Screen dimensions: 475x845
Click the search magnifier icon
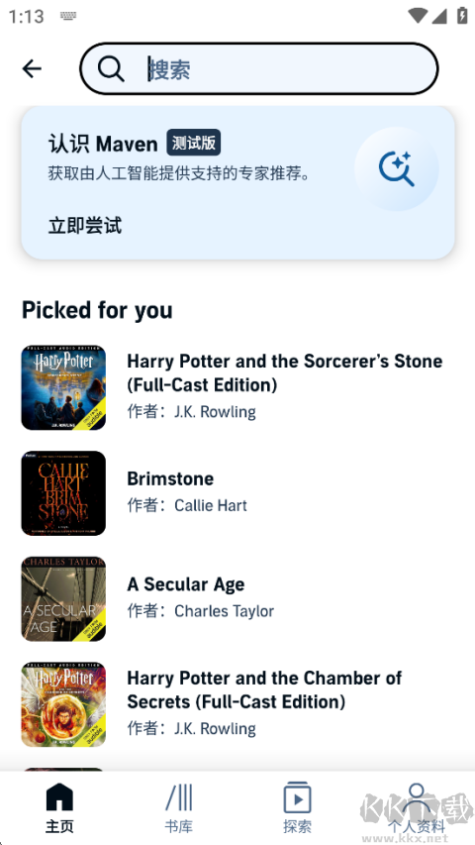tap(111, 69)
